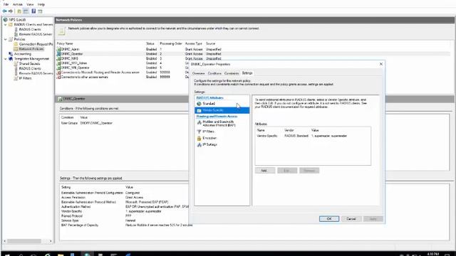Open the Accounting node in the tree
Image resolution: width=456 pixels, height=256 pixels.
click(x=22, y=54)
